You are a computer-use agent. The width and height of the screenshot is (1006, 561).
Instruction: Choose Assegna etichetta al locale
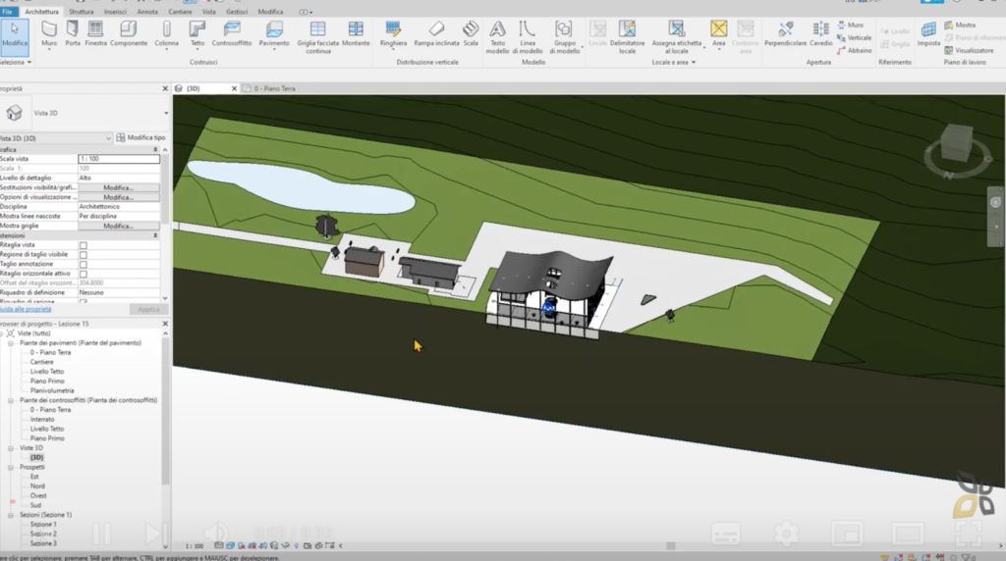(676, 36)
